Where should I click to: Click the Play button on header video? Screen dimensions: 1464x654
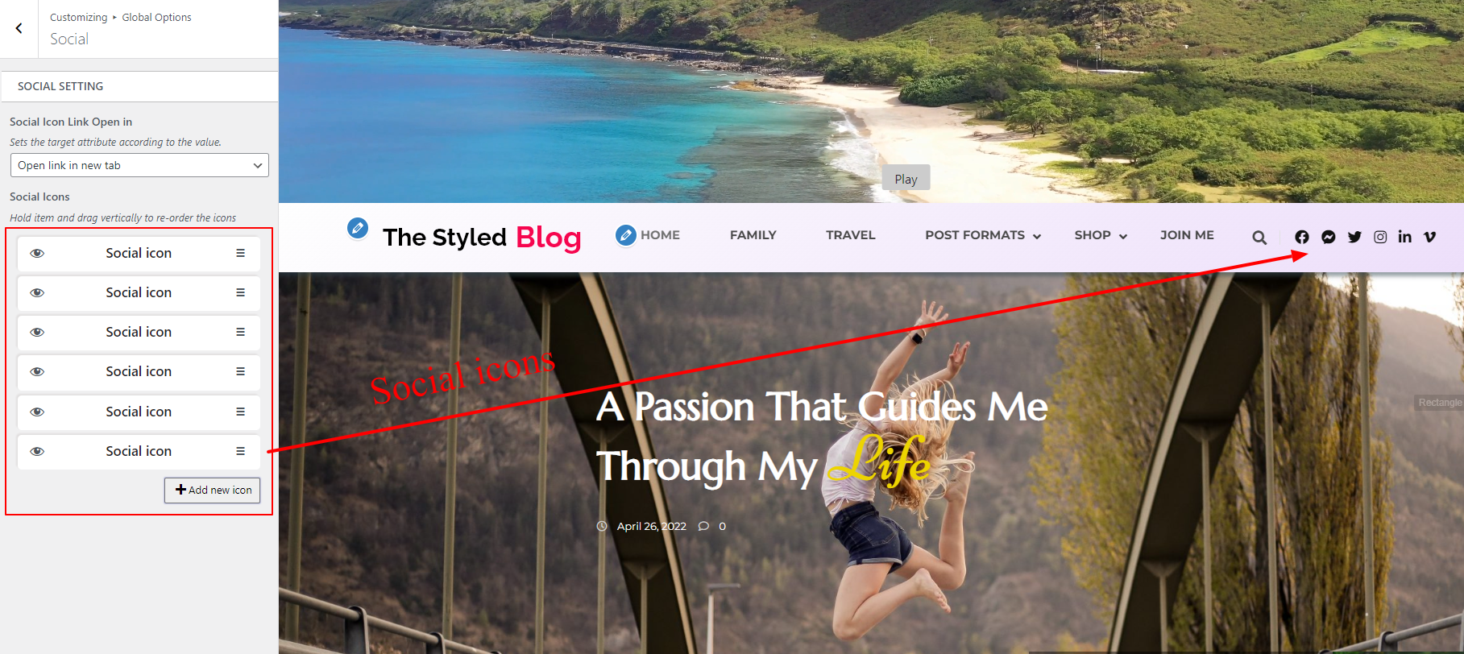tap(906, 179)
